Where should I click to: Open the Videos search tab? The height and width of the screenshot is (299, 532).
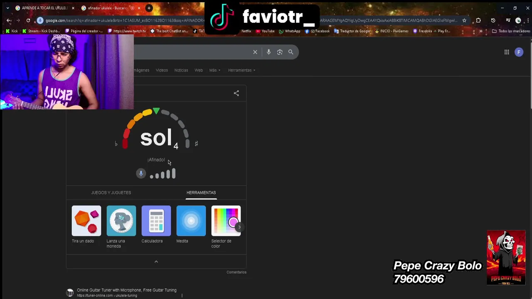[x=162, y=70]
